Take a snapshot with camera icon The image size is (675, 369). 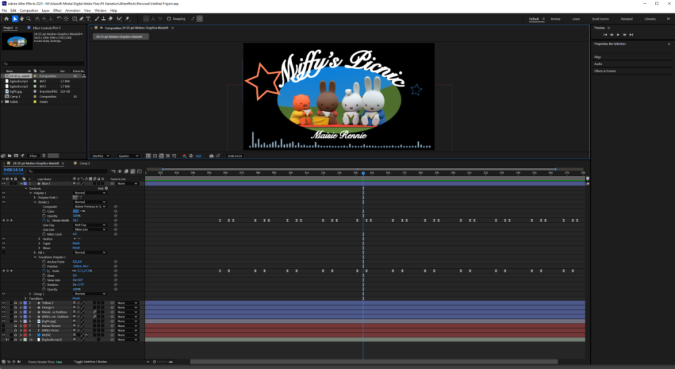[211, 156]
